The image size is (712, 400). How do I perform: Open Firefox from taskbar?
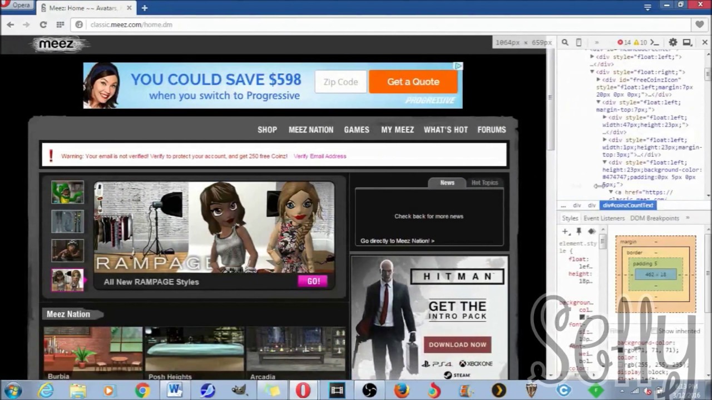coord(401,391)
